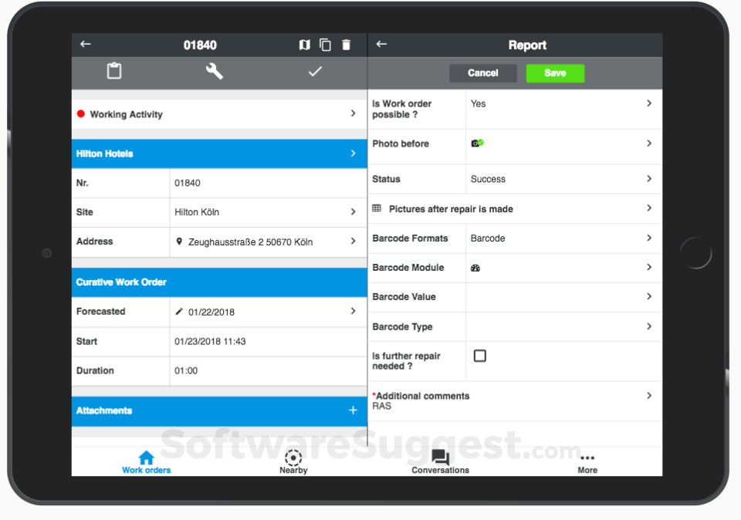Go back from work order 01840
Image resolution: width=741 pixels, height=520 pixels.
pos(86,44)
